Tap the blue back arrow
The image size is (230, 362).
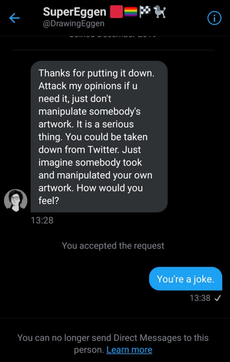14,18
